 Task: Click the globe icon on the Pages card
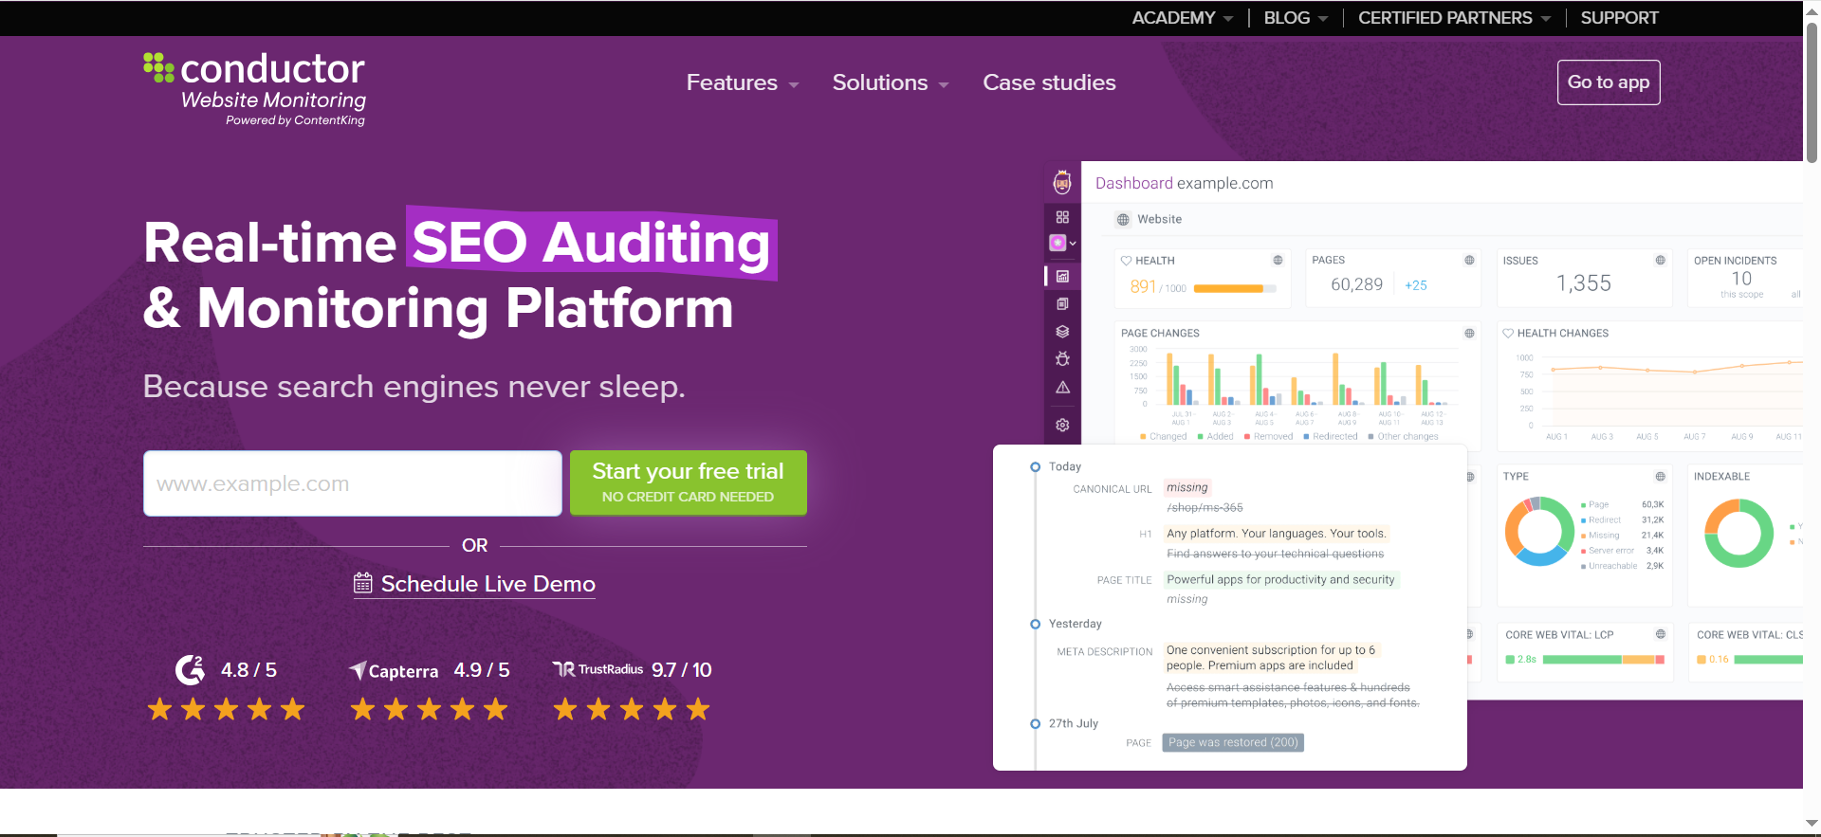tap(1469, 260)
